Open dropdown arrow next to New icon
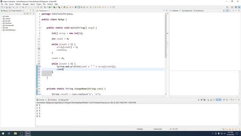This screenshot has width=241, height=136. [5, 7]
